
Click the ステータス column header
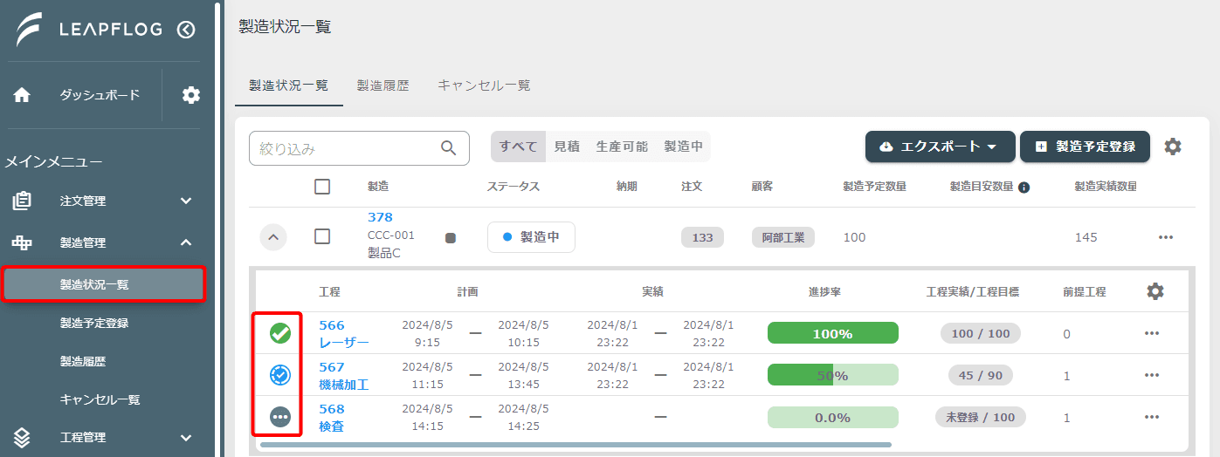(x=514, y=187)
